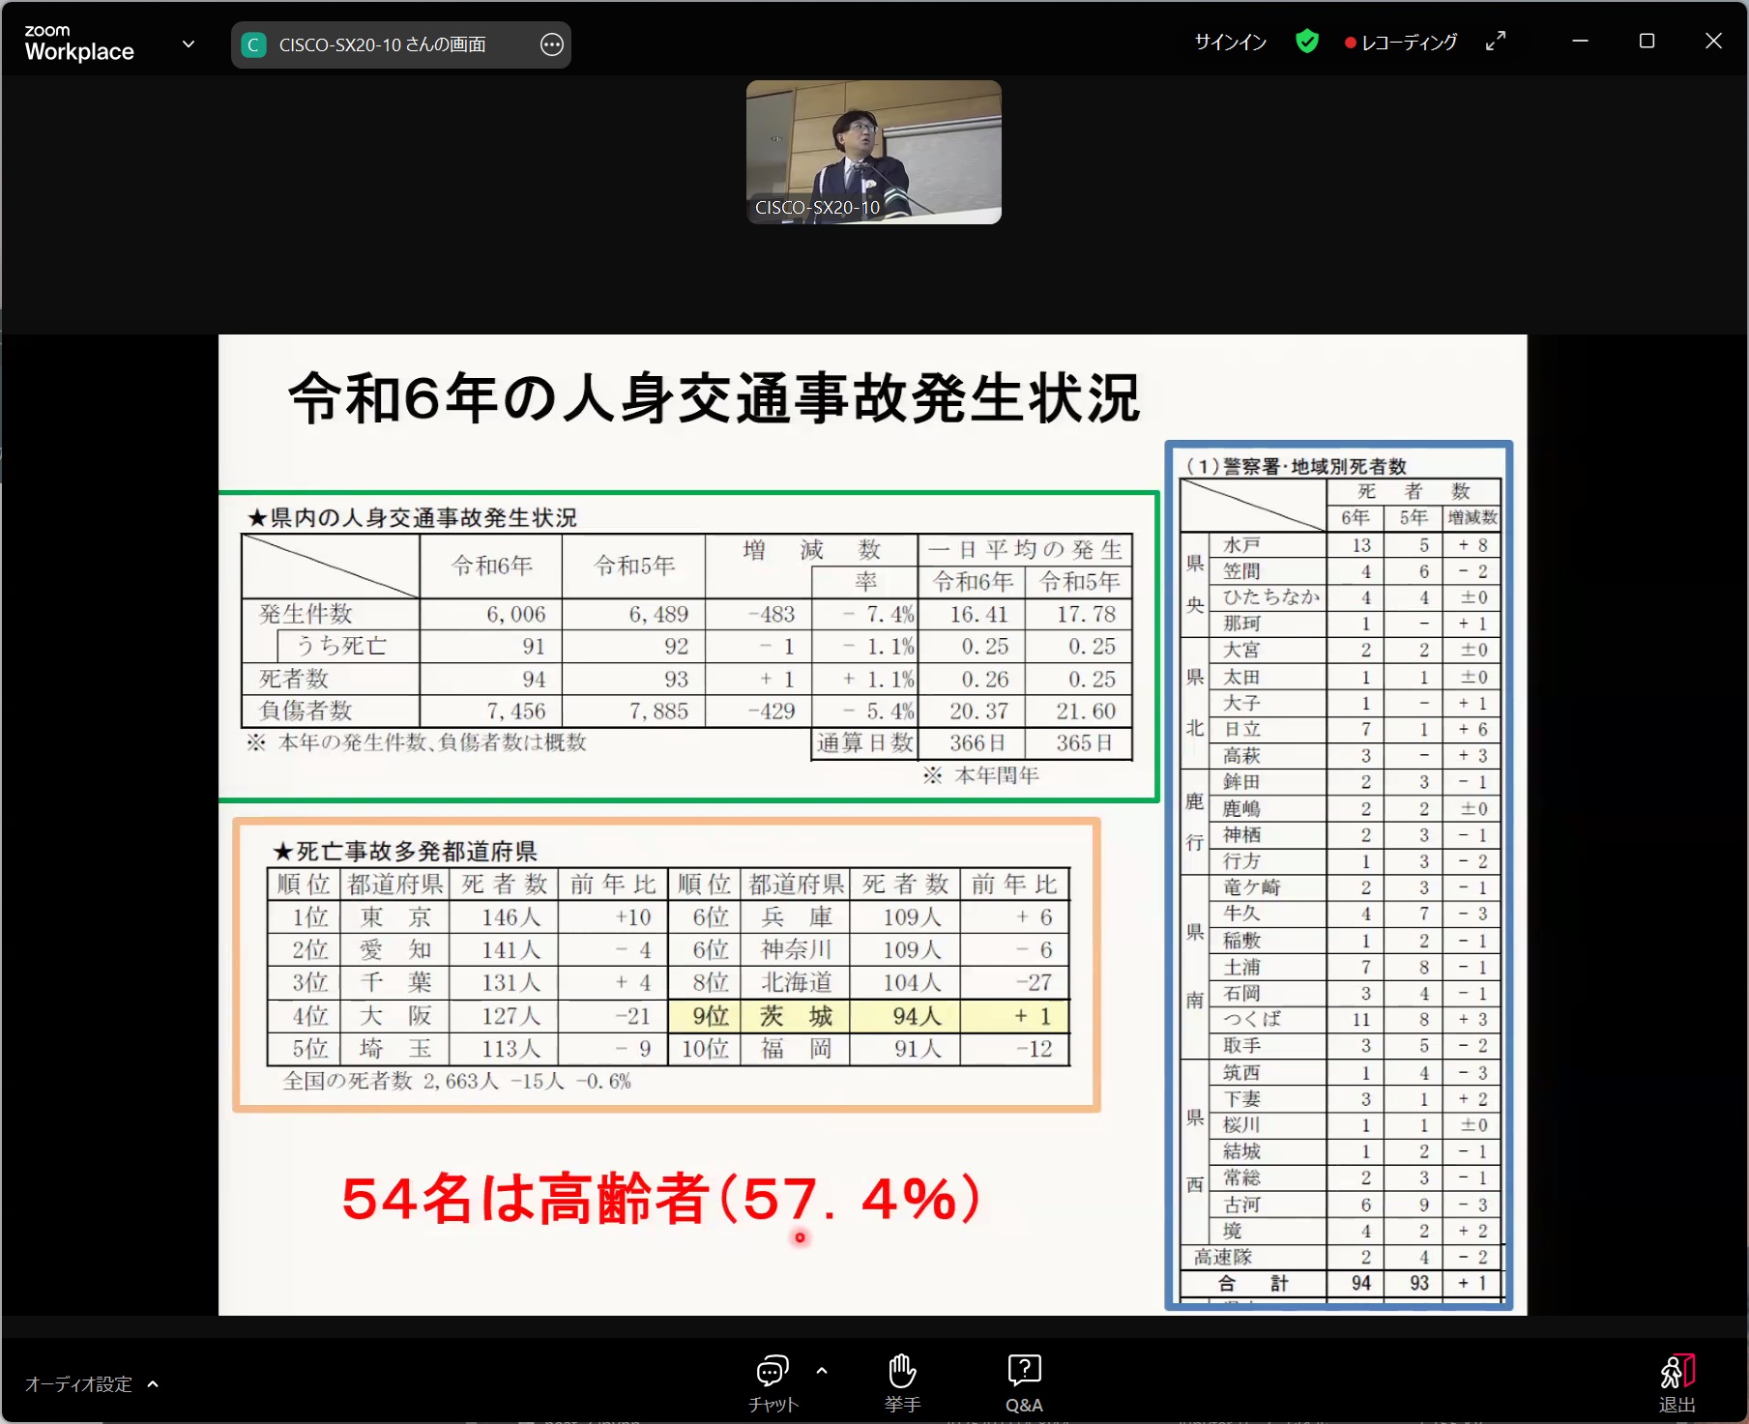Image resolution: width=1749 pixels, height=1424 pixels.
Task: Click the green encryption shield icon
Action: point(1306,42)
